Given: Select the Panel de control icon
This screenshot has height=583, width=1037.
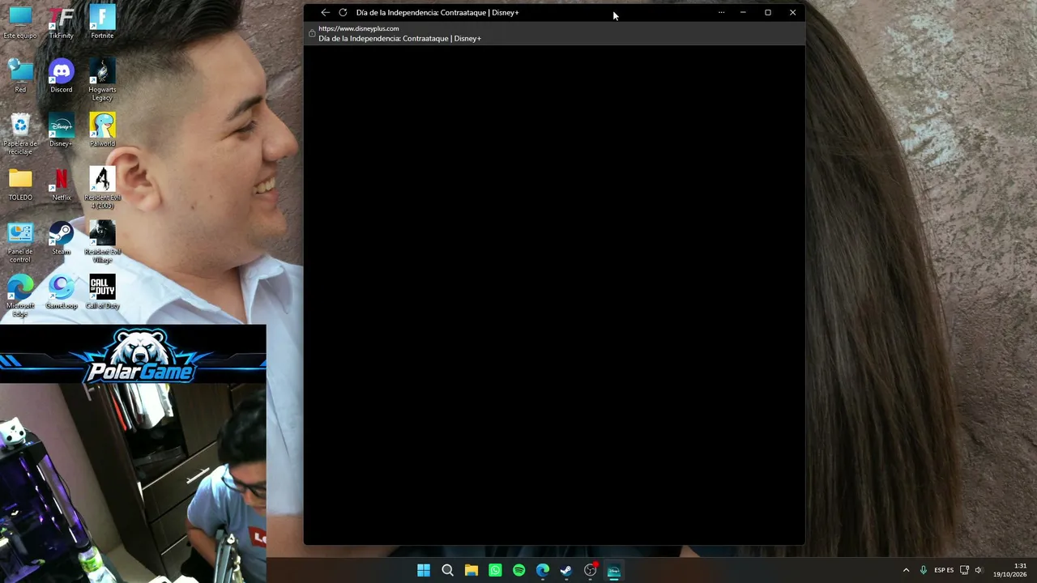Looking at the screenshot, I should [x=20, y=243].
